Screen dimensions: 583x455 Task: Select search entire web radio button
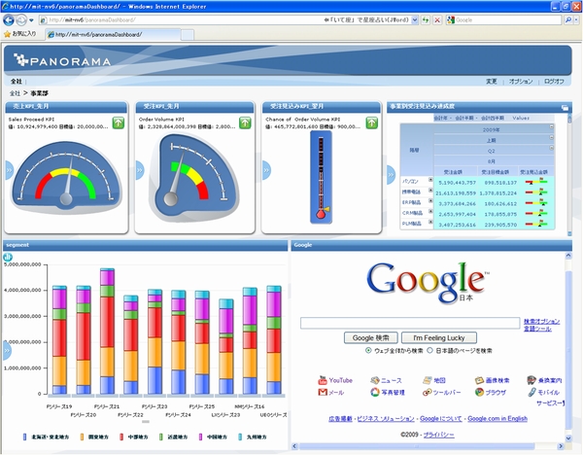(368, 350)
